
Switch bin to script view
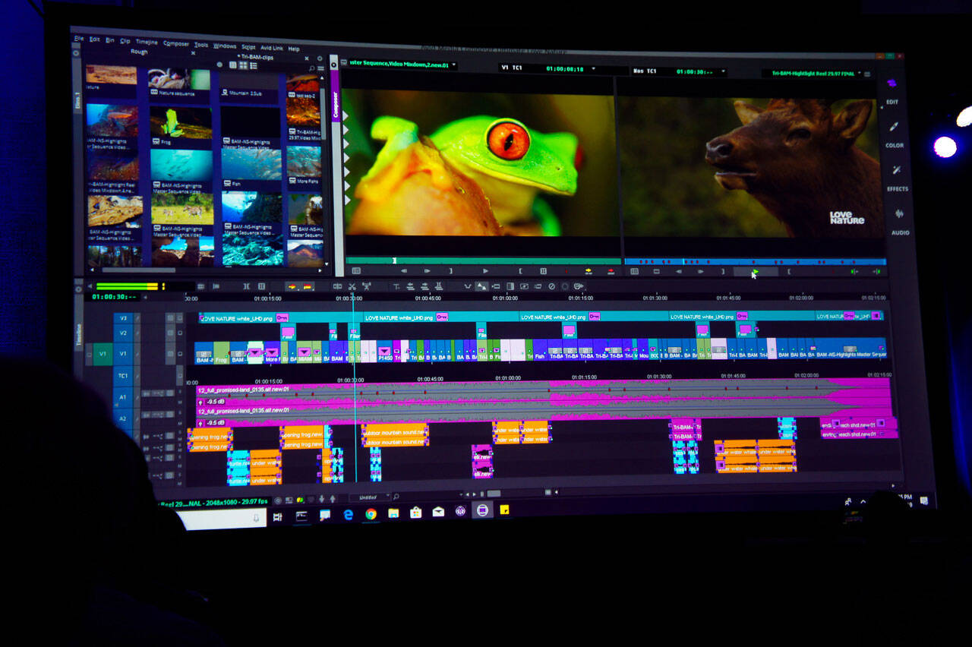click(x=252, y=66)
